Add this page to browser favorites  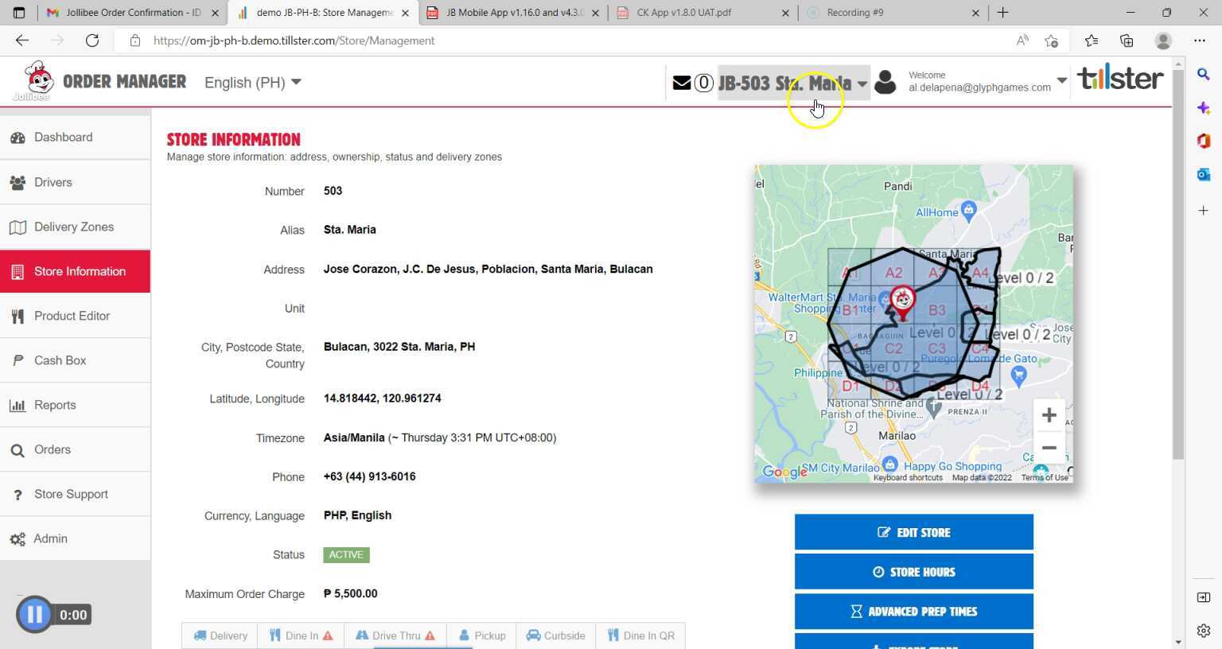coord(1051,41)
